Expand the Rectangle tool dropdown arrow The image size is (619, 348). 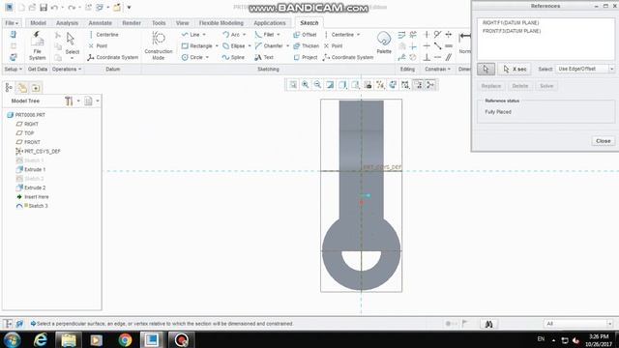[217, 46]
